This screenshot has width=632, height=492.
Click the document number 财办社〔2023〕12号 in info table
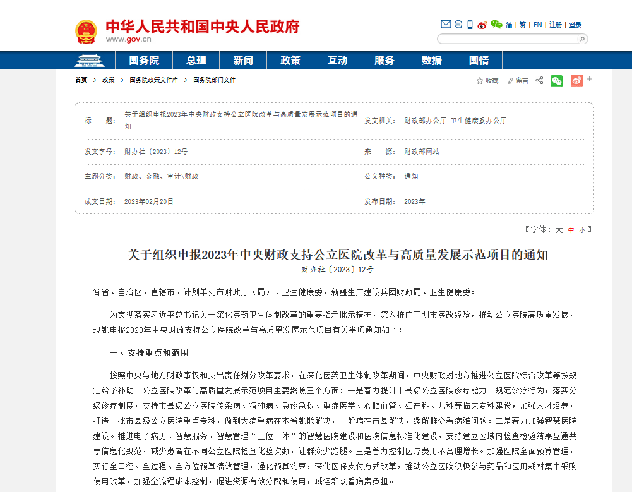156,152
